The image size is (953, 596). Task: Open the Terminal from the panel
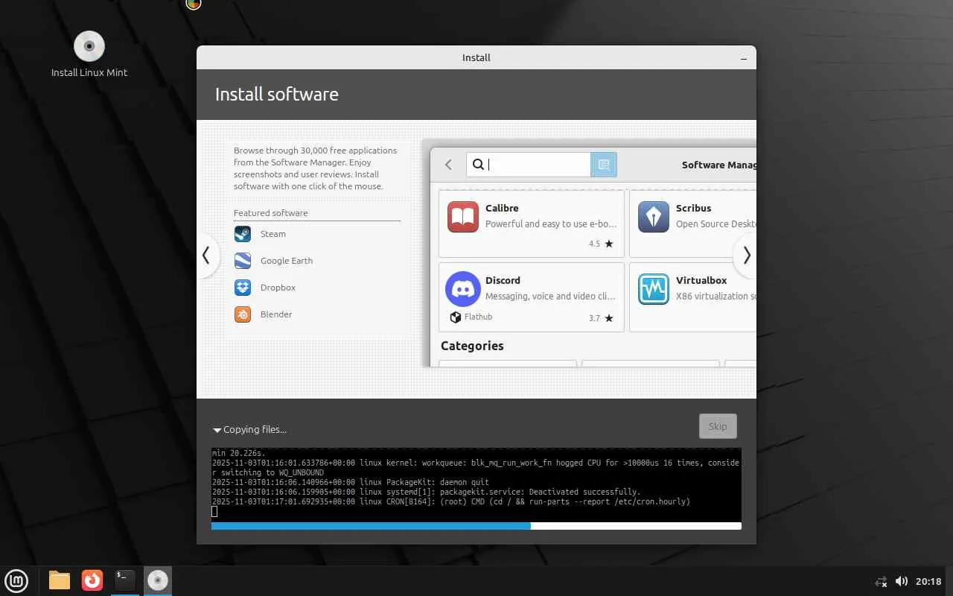point(125,580)
